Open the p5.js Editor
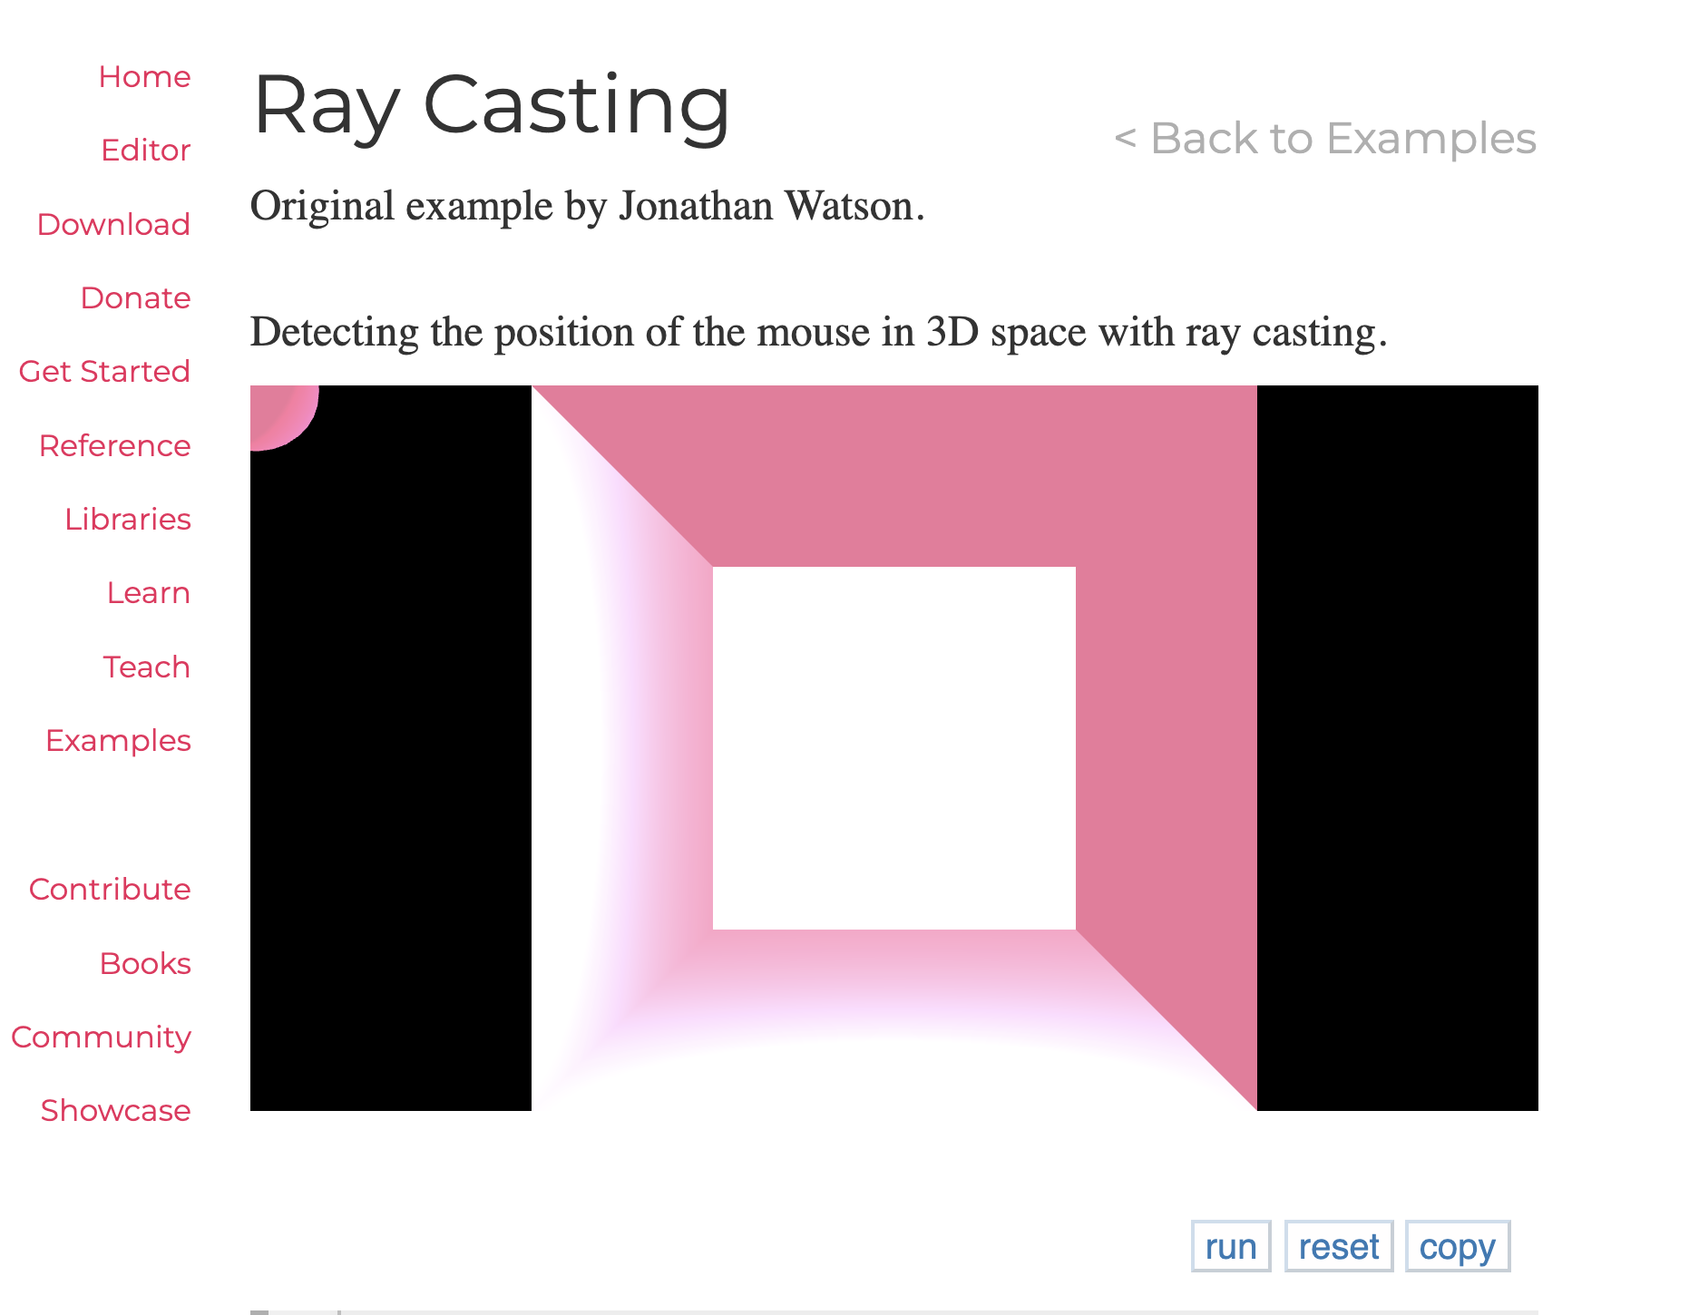Screen dimensions: 1689x1315 145,150
